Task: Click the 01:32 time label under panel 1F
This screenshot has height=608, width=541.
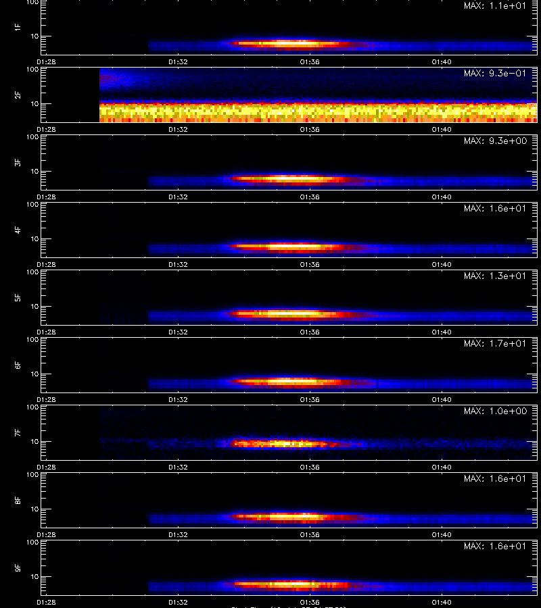Action: pos(178,62)
